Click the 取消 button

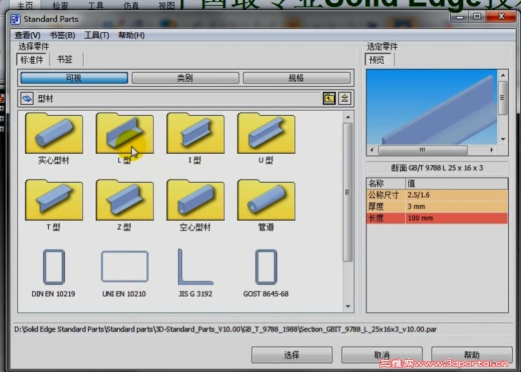pyautogui.click(x=381, y=355)
